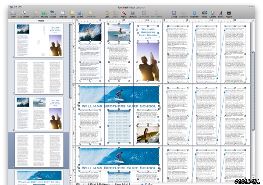Open the Media browser
Viewport: 263px width, 185px height.
click(x=204, y=14)
